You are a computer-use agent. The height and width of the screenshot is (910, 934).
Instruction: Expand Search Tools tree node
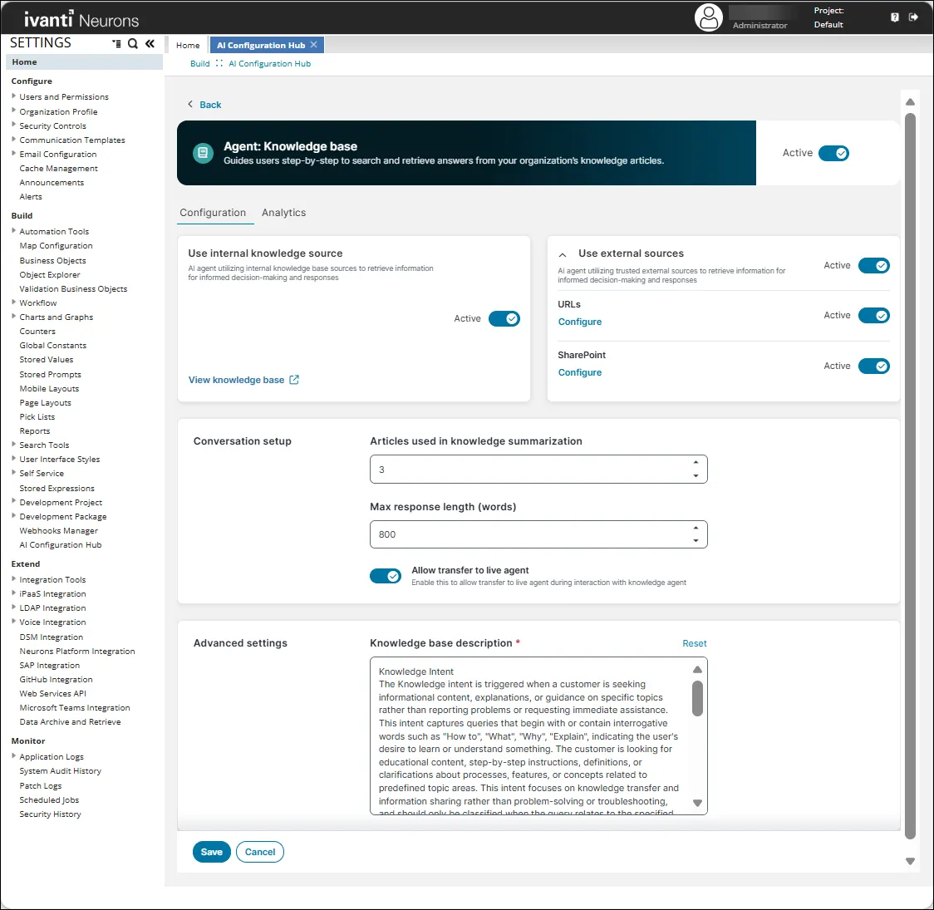pos(13,445)
